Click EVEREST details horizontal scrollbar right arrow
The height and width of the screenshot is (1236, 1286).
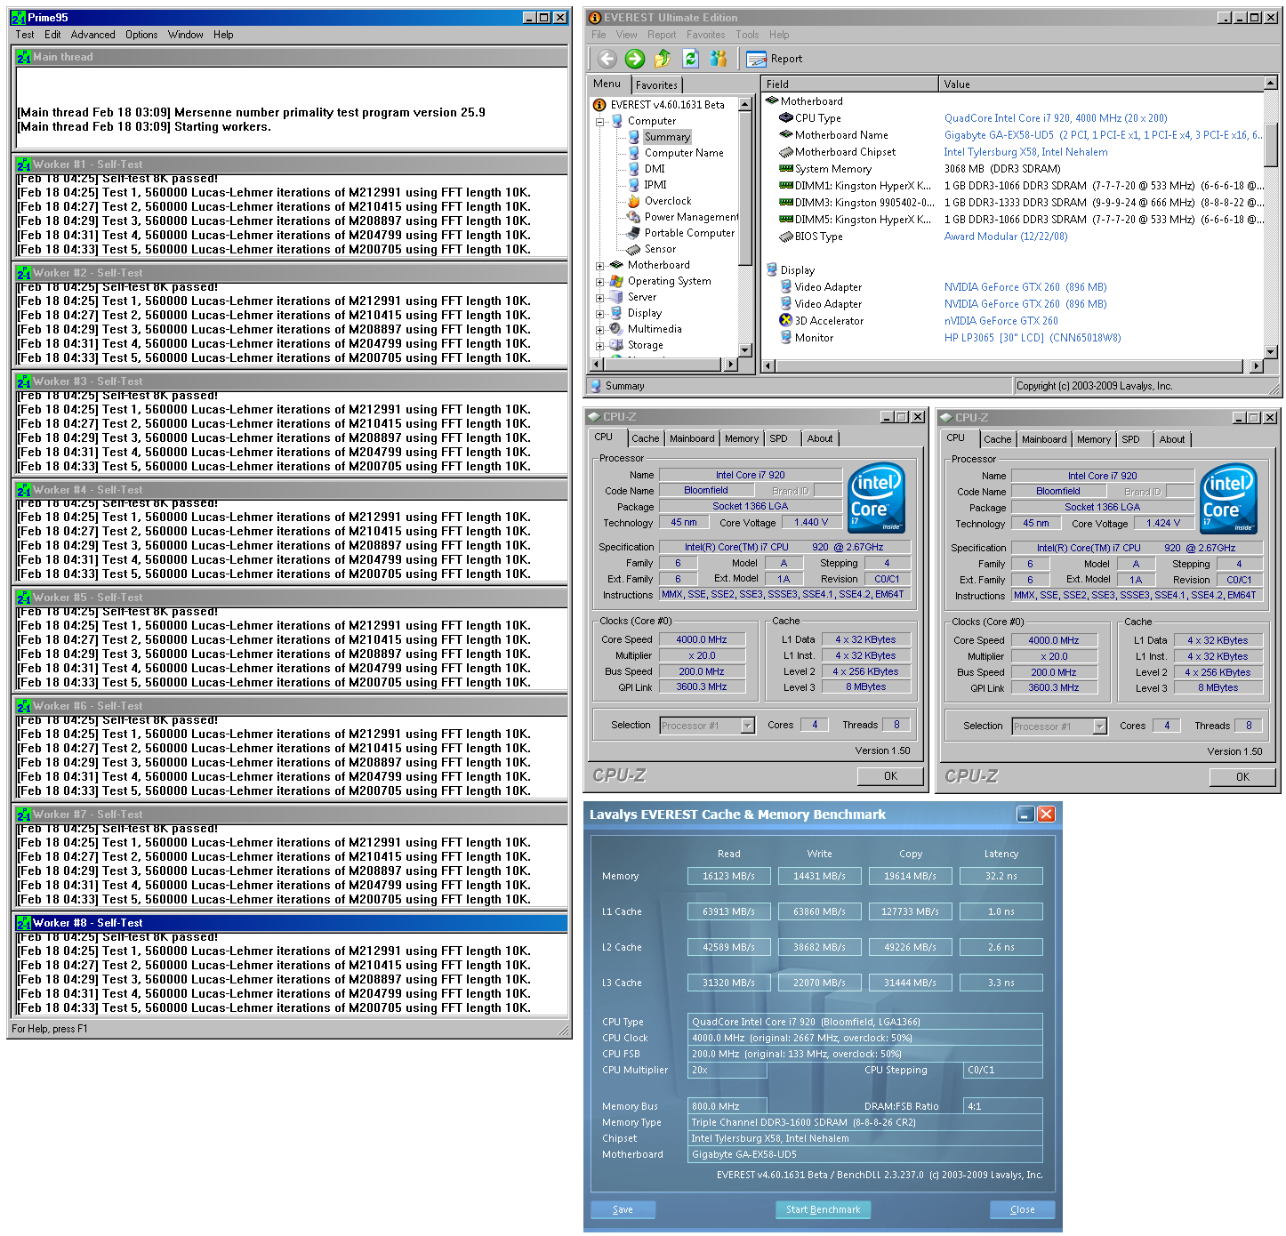pos(1257,365)
